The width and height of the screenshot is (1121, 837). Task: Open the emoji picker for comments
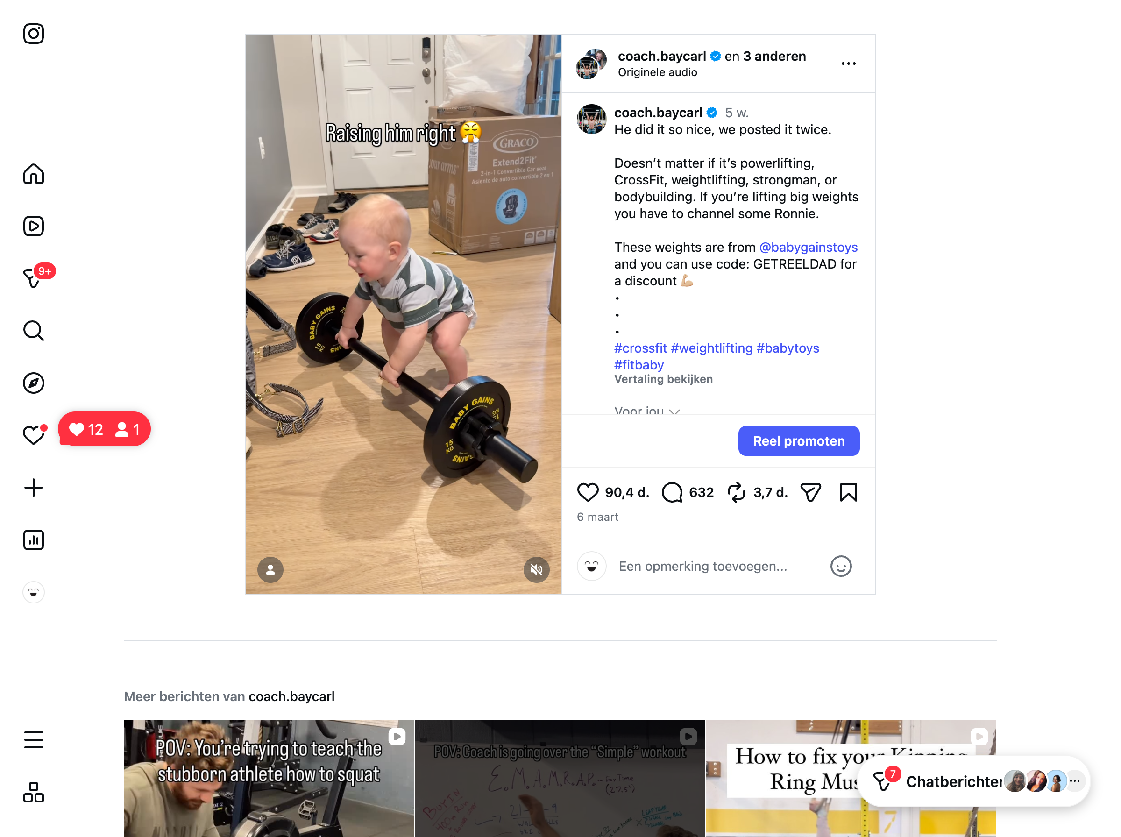pos(840,566)
